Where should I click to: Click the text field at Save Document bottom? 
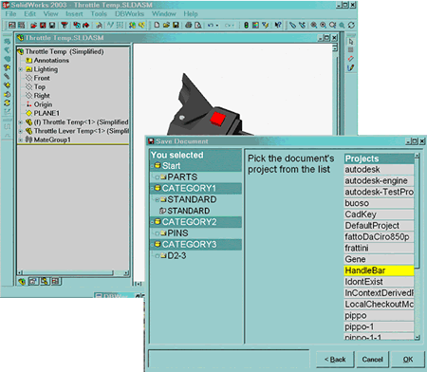pyautogui.click(x=229, y=359)
